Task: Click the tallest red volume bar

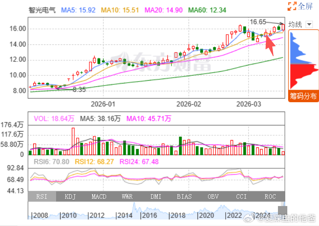Action: [73, 141]
